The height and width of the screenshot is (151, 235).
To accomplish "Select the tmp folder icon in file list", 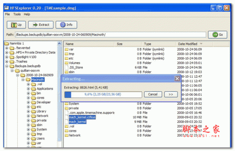I will click(67, 54).
